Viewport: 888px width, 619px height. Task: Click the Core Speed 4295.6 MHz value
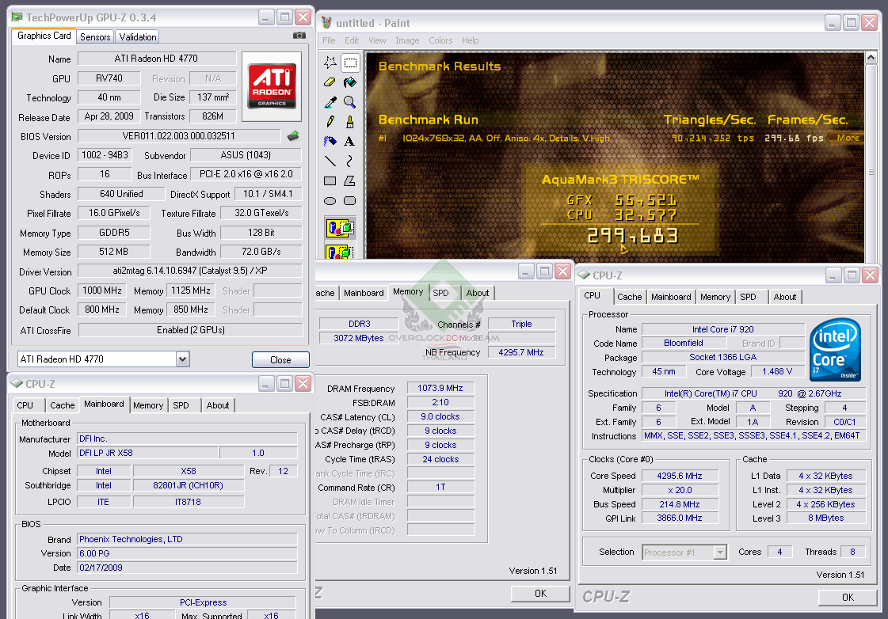680,476
